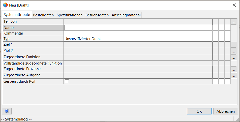240x122 pixels.
Task: Click the Typ field Unspezifizierter Draht
Action: coord(138,39)
